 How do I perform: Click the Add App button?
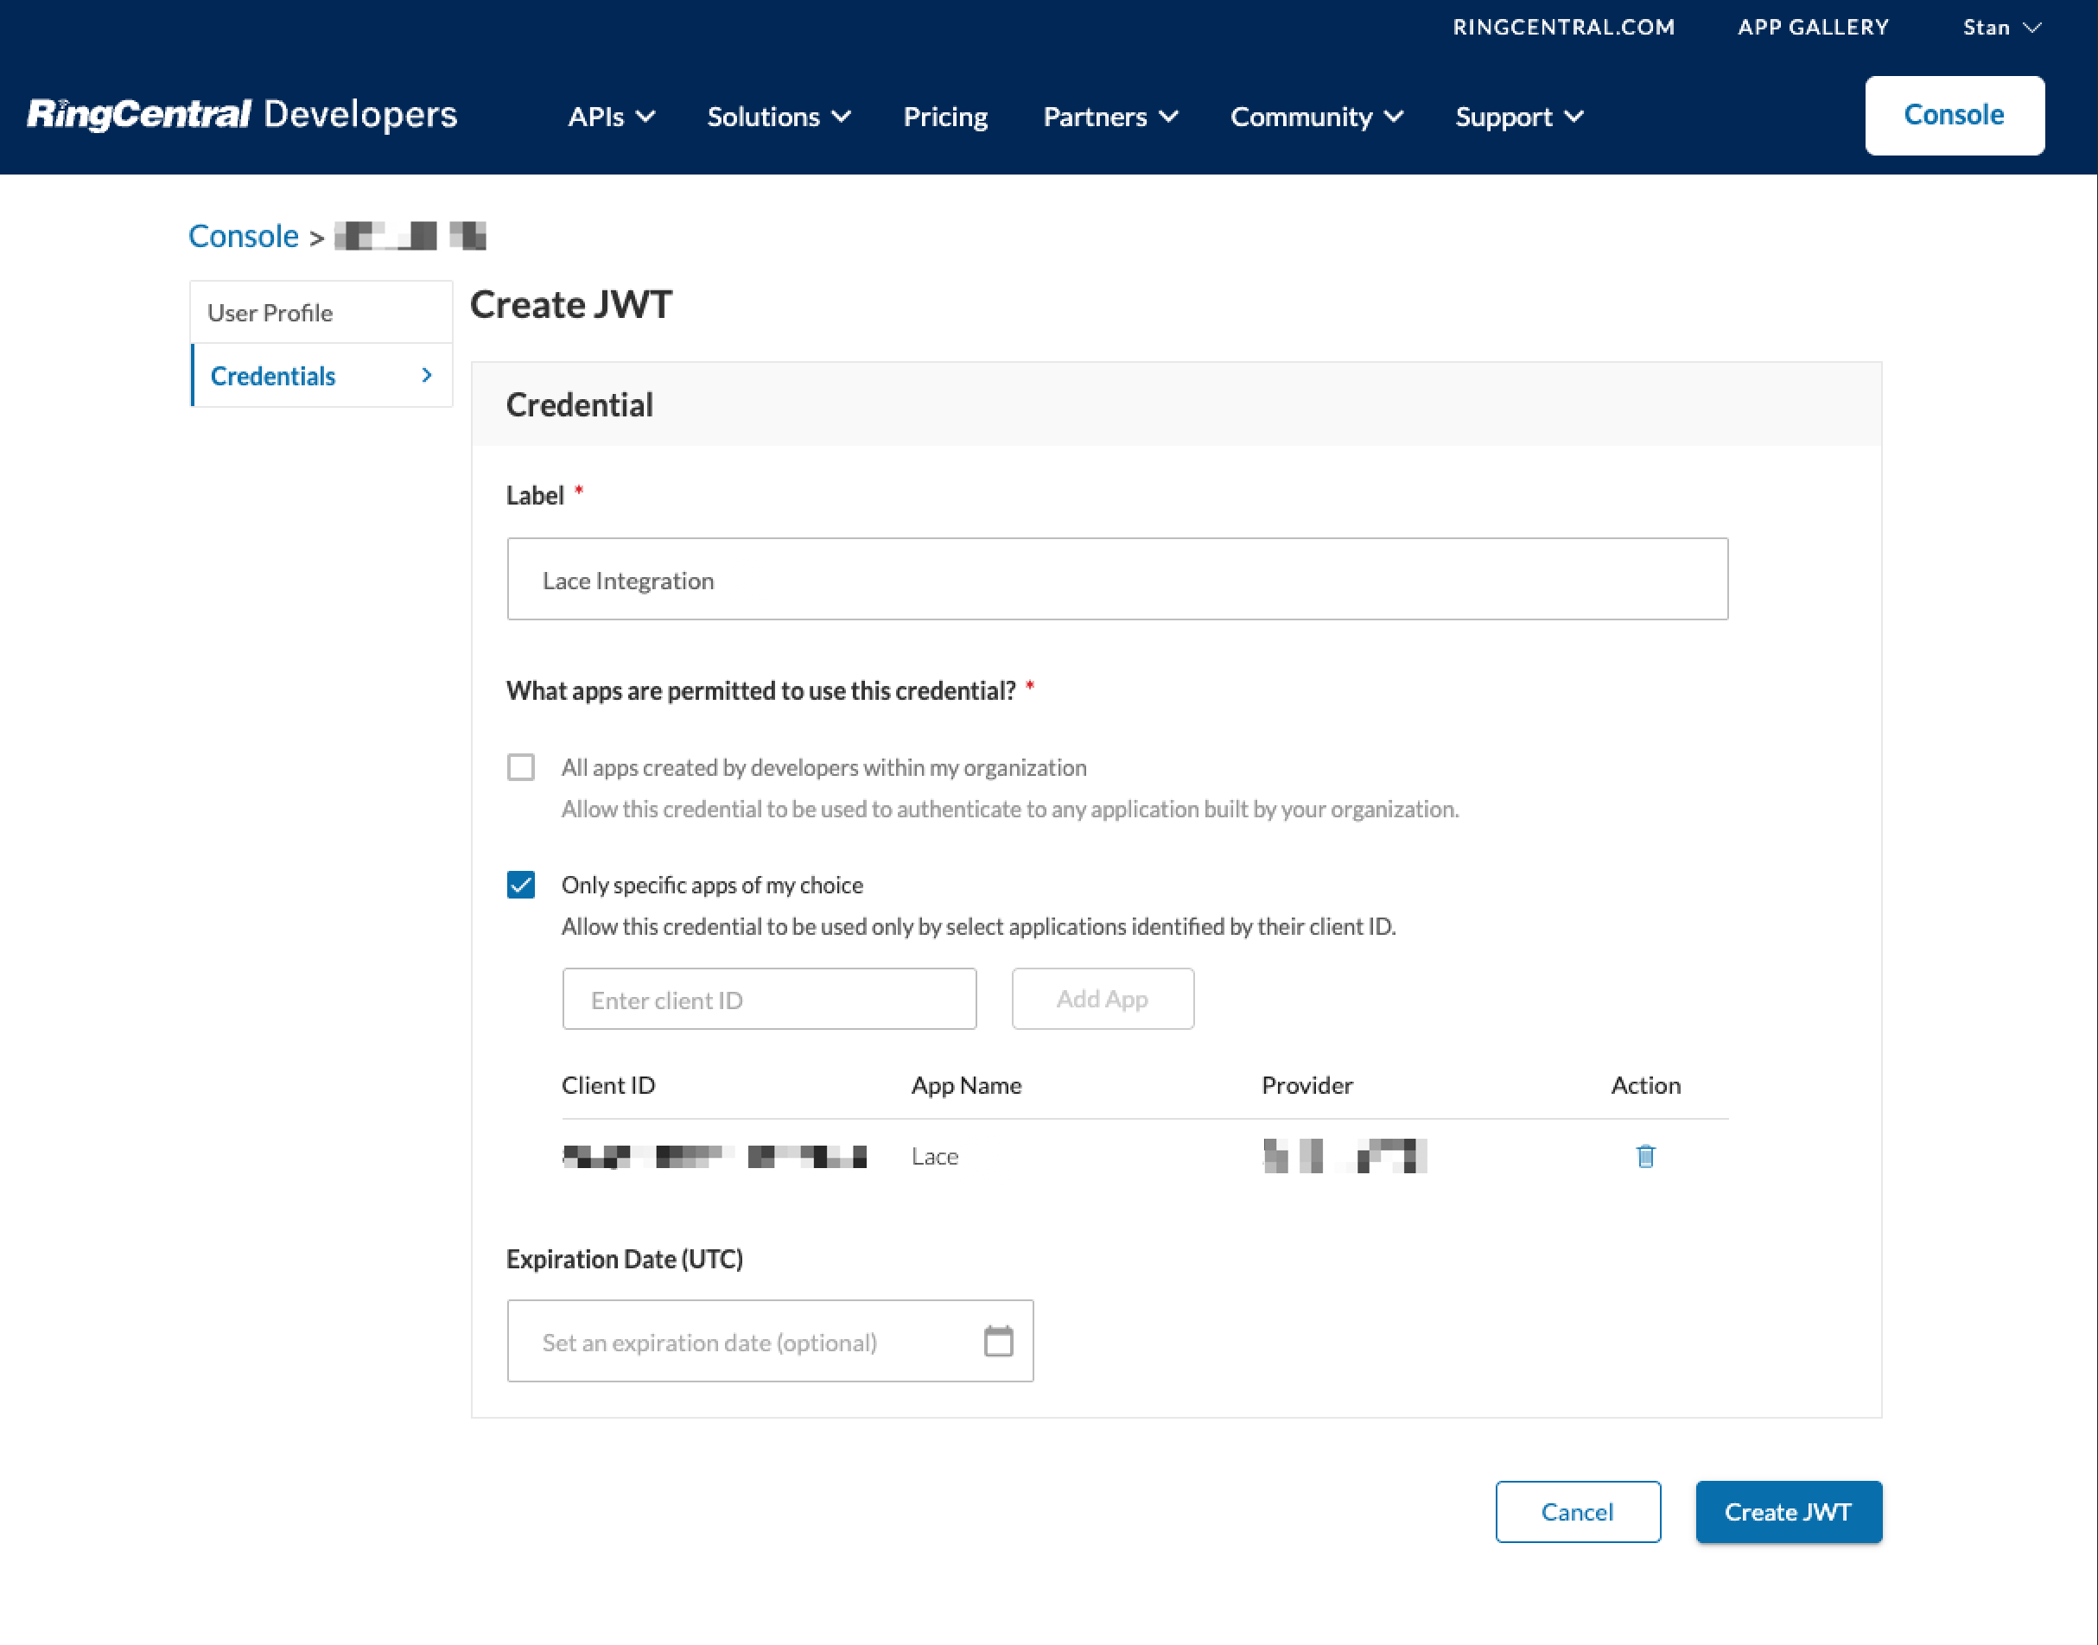(1103, 999)
